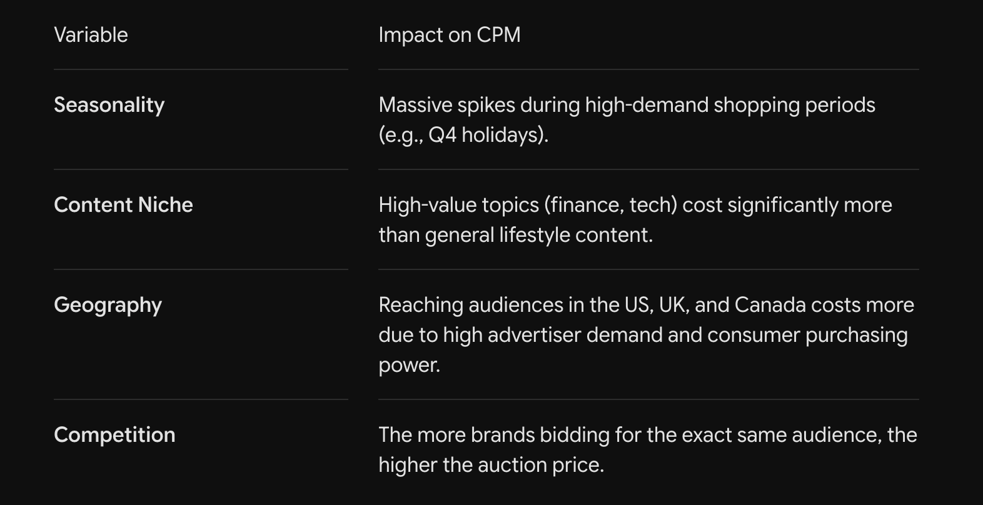Viewport: 983px width, 505px height.
Task: Click the word Reaching in Geography description
Action: click(x=420, y=306)
